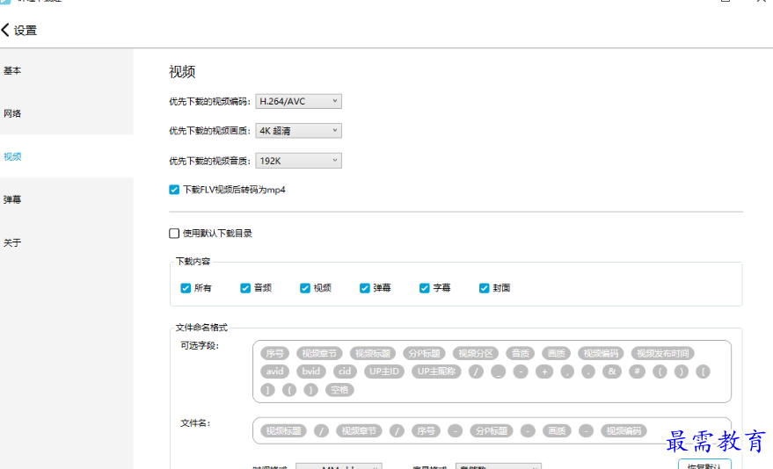Image resolution: width=773 pixels, height=469 pixels.
Task: Add the cid optional field tag
Action: [345, 372]
